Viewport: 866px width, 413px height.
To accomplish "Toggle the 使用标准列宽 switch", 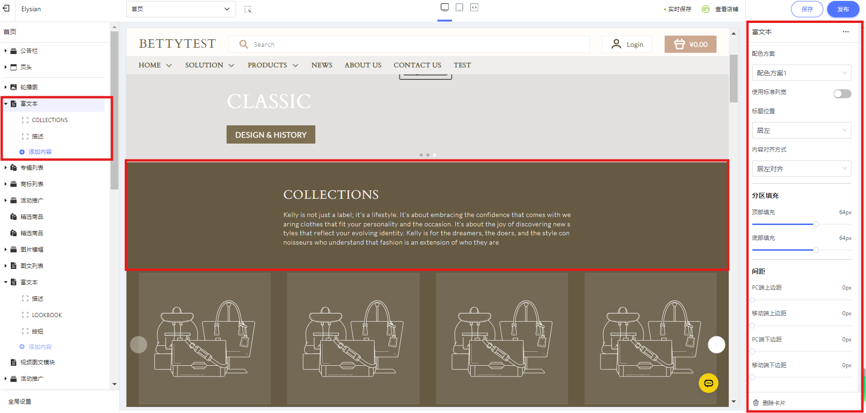I will click(x=842, y=94).
